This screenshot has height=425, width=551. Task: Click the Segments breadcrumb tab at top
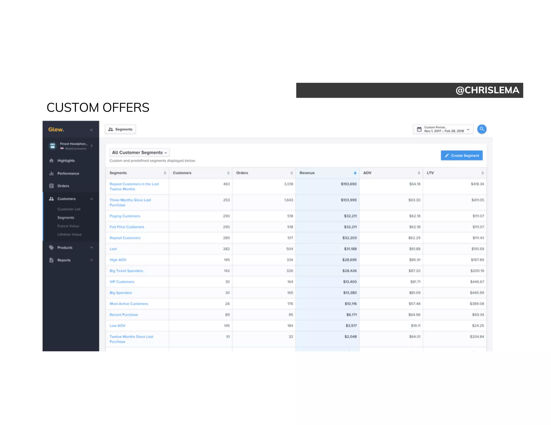click(x=120, y=129)
